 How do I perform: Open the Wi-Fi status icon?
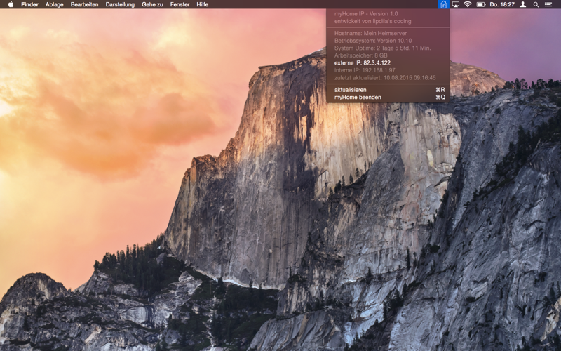(468, 4)
